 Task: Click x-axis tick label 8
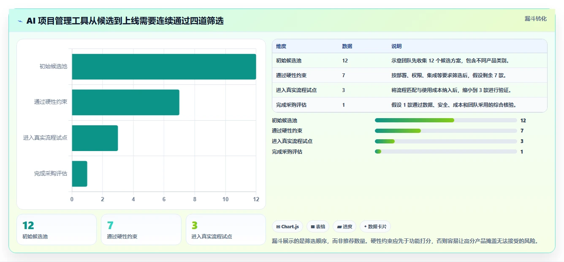click(x=195, y=199)
